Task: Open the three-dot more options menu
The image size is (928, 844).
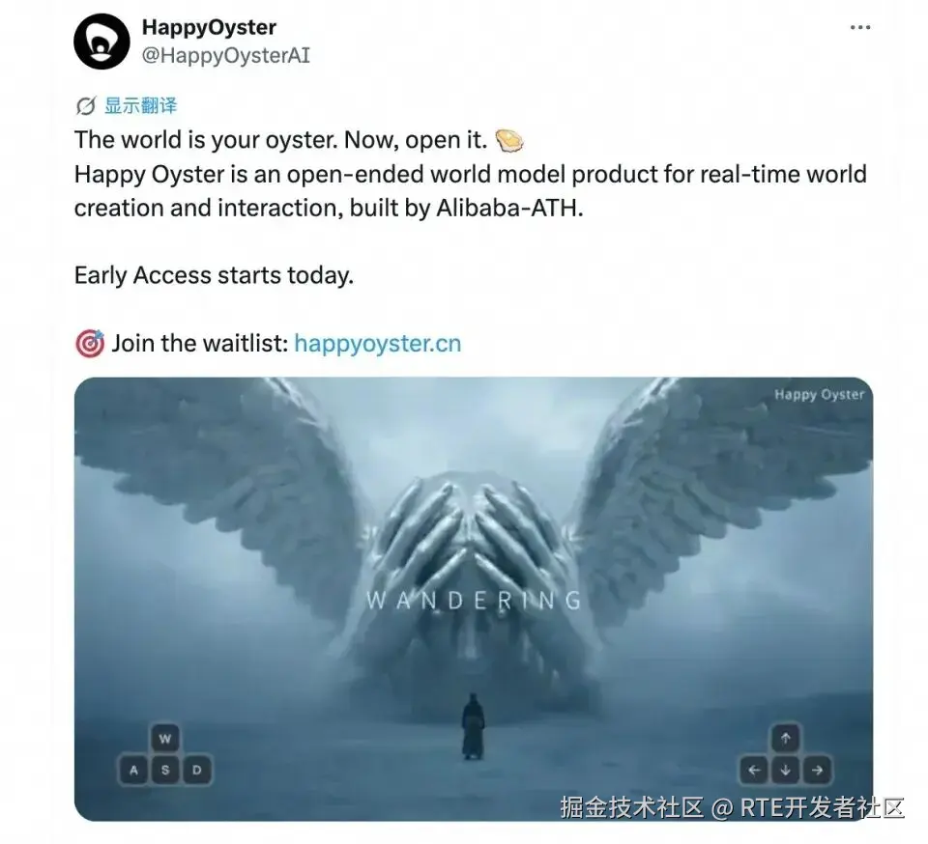Action: [859, 27]
